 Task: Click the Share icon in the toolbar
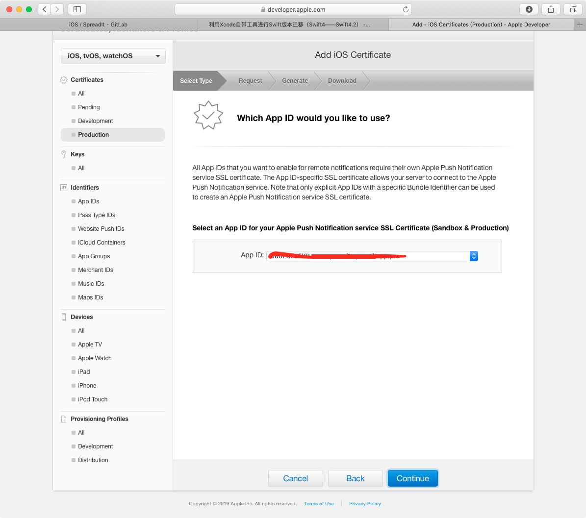pyautogui.click(x=551, y=9)
